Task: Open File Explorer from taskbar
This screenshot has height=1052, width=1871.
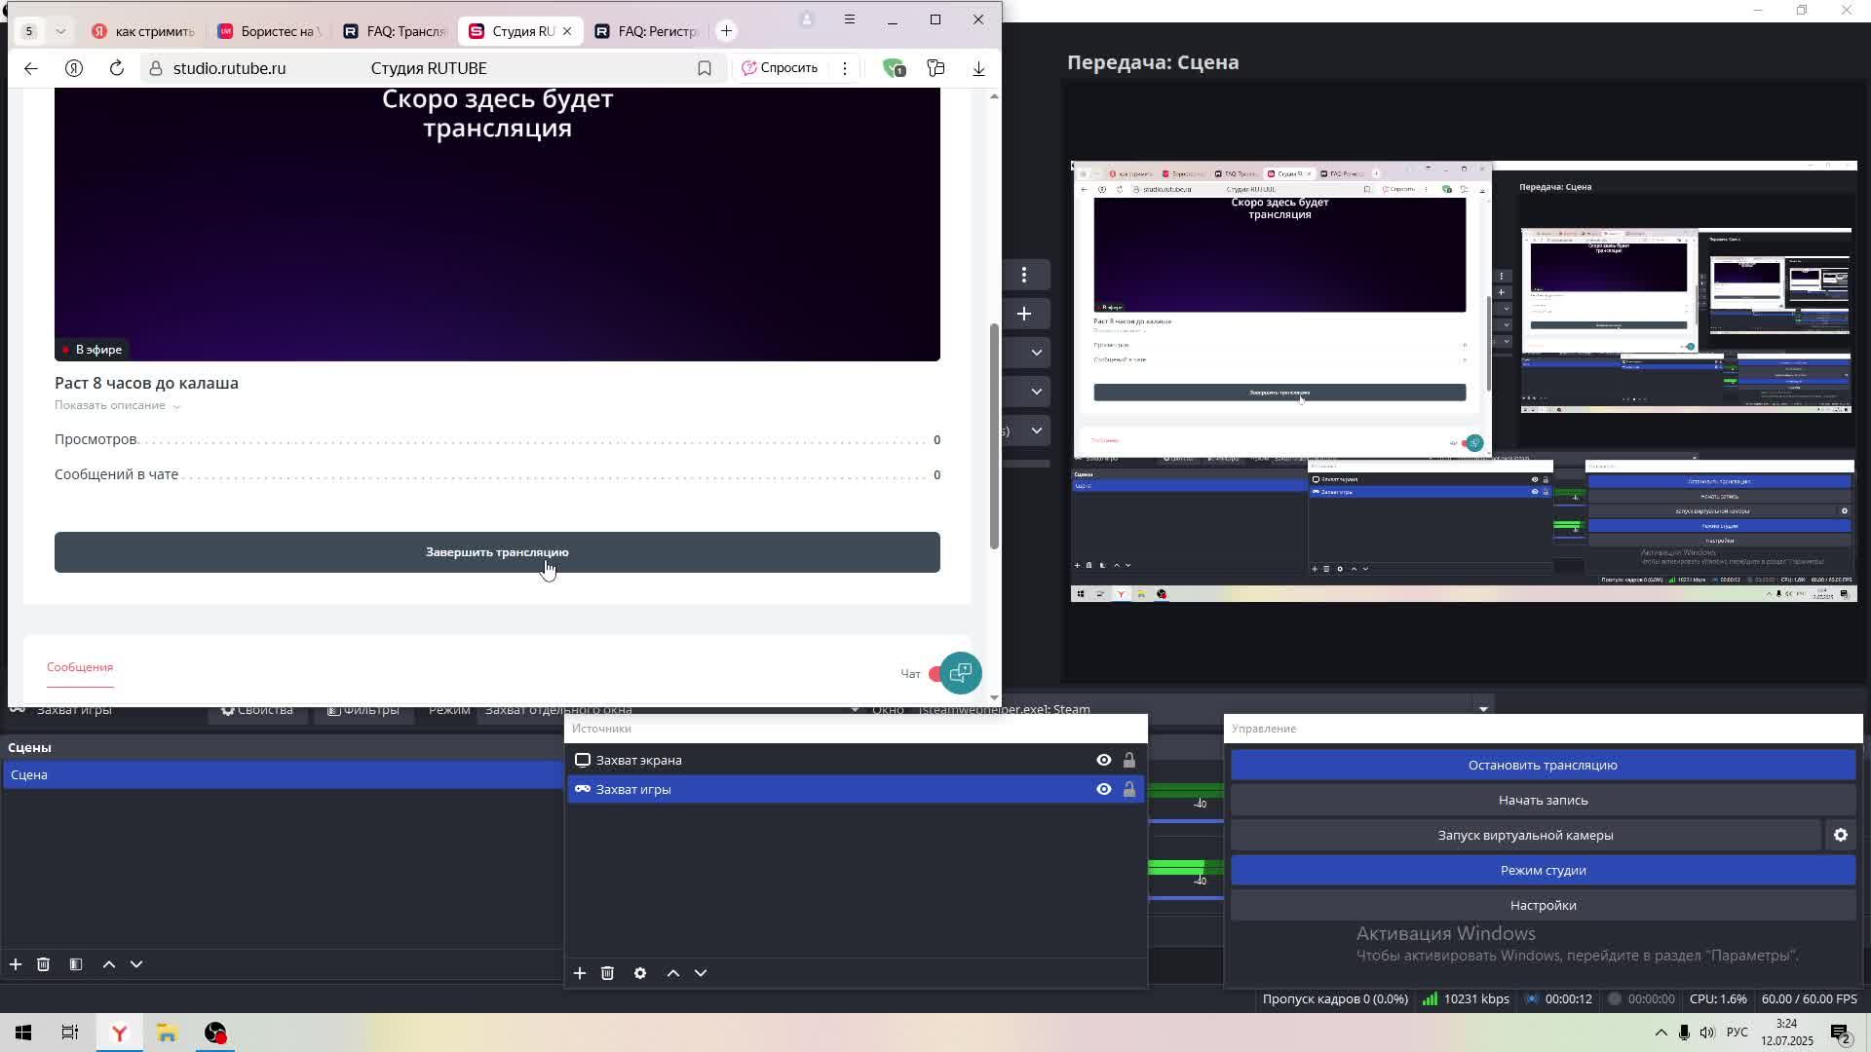Action: [167, 1033]
